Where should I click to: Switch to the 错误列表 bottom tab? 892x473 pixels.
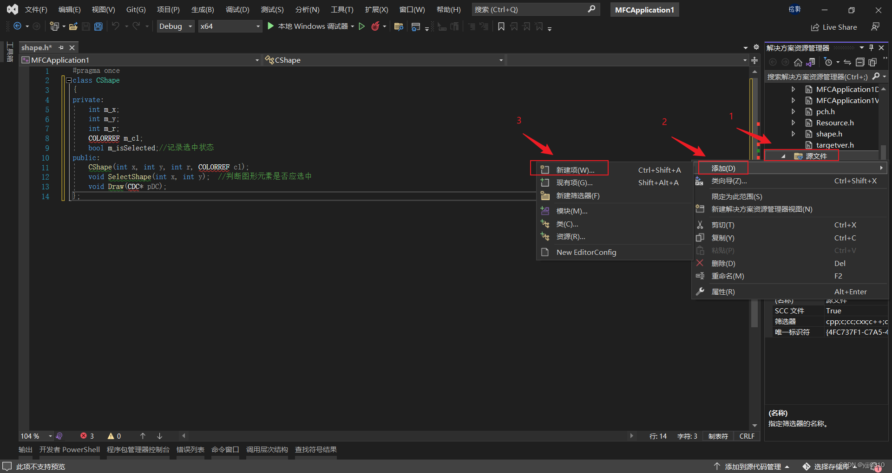click(190, 449)
